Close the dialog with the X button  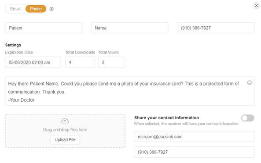click(256, 6)
